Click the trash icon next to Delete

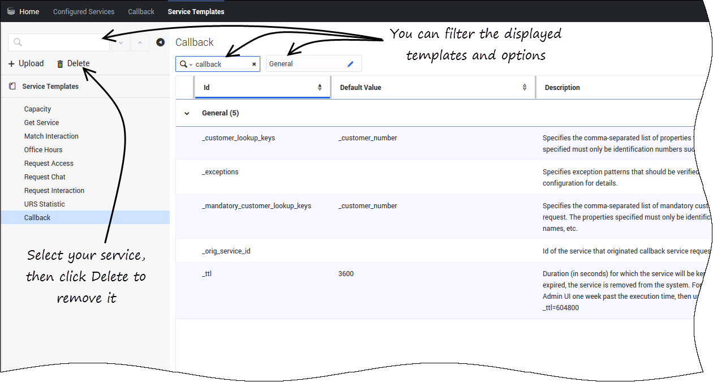click(x=60, y=64)
